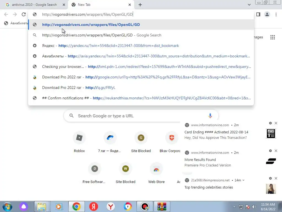This screenshot has height=212, width=282.
Task: Open WinRAR from the taskbar
Action: point(162,206)
